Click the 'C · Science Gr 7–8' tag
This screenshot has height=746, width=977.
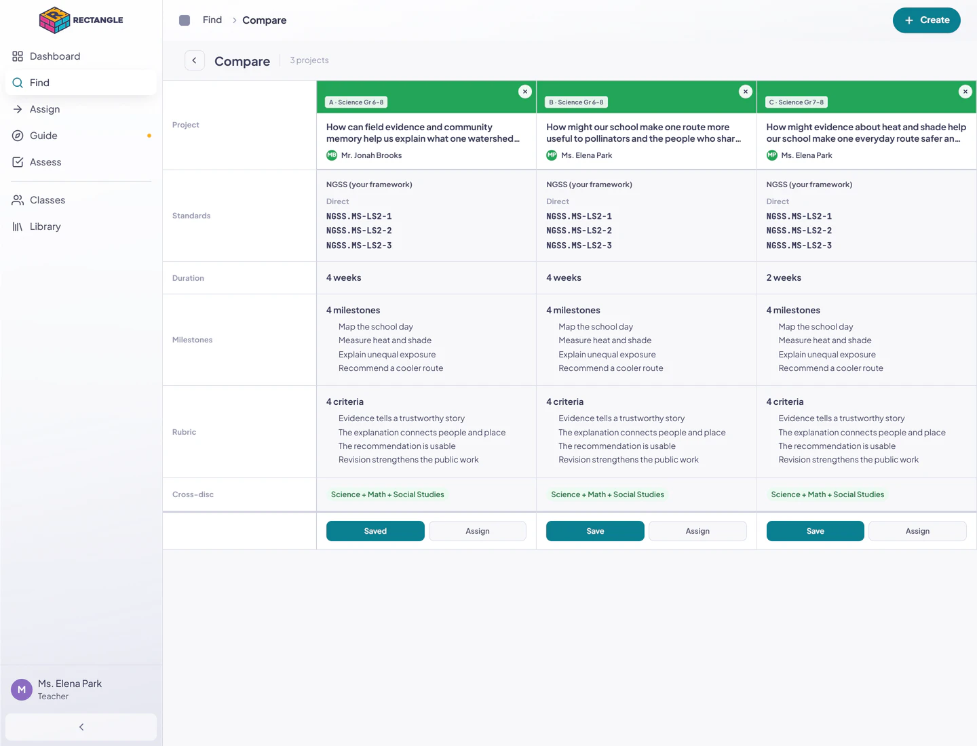pos(797,102)
